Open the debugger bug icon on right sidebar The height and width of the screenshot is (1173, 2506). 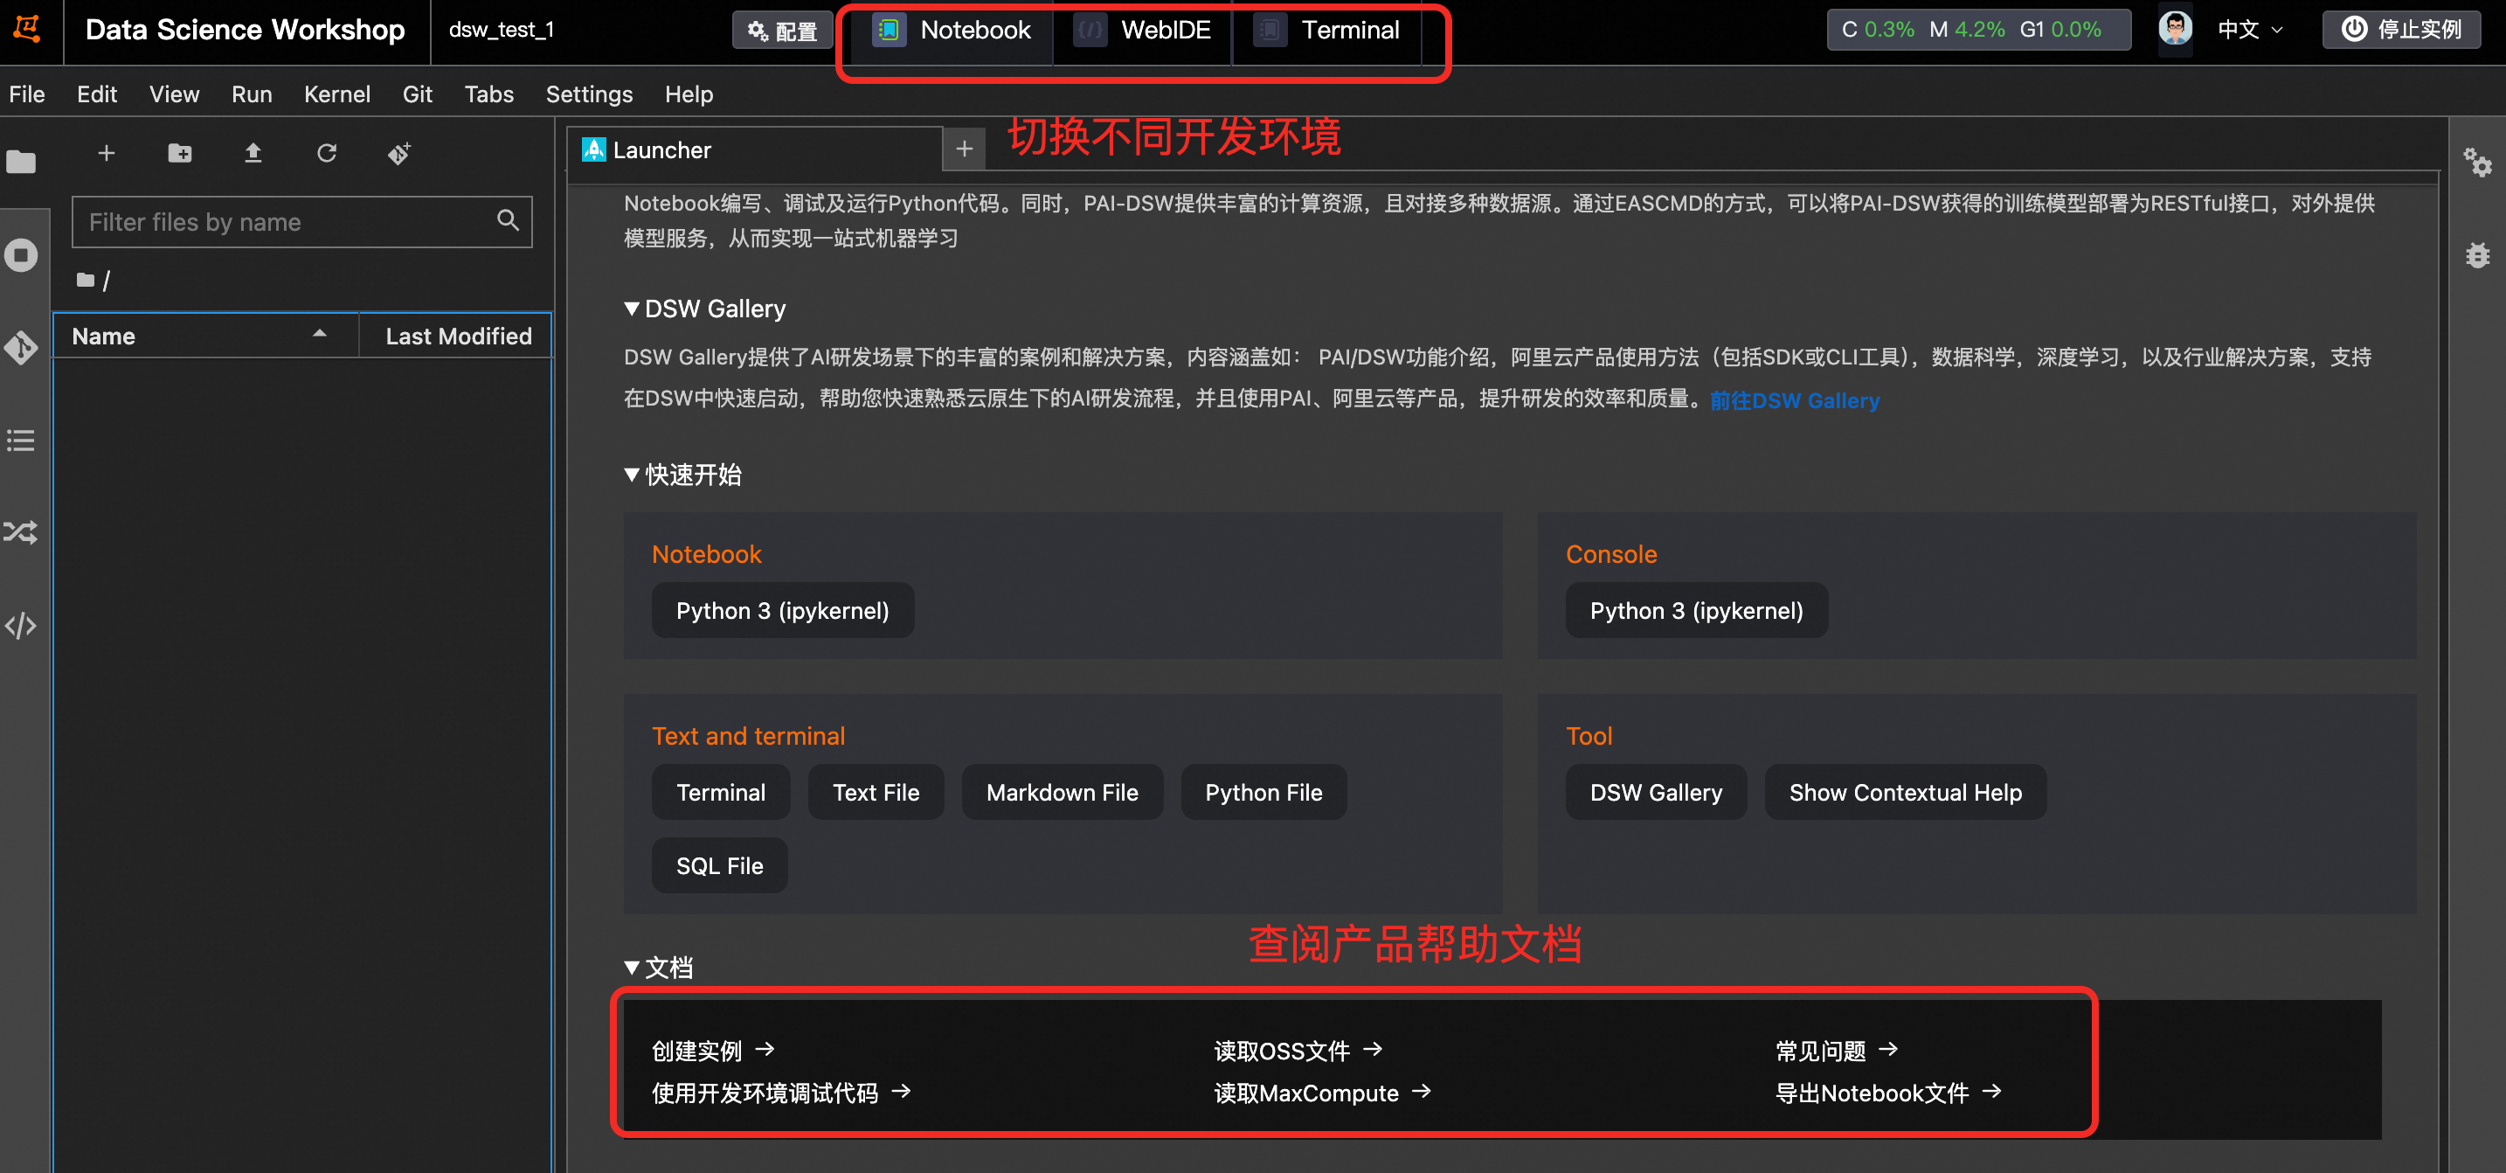pos(2478,255)
